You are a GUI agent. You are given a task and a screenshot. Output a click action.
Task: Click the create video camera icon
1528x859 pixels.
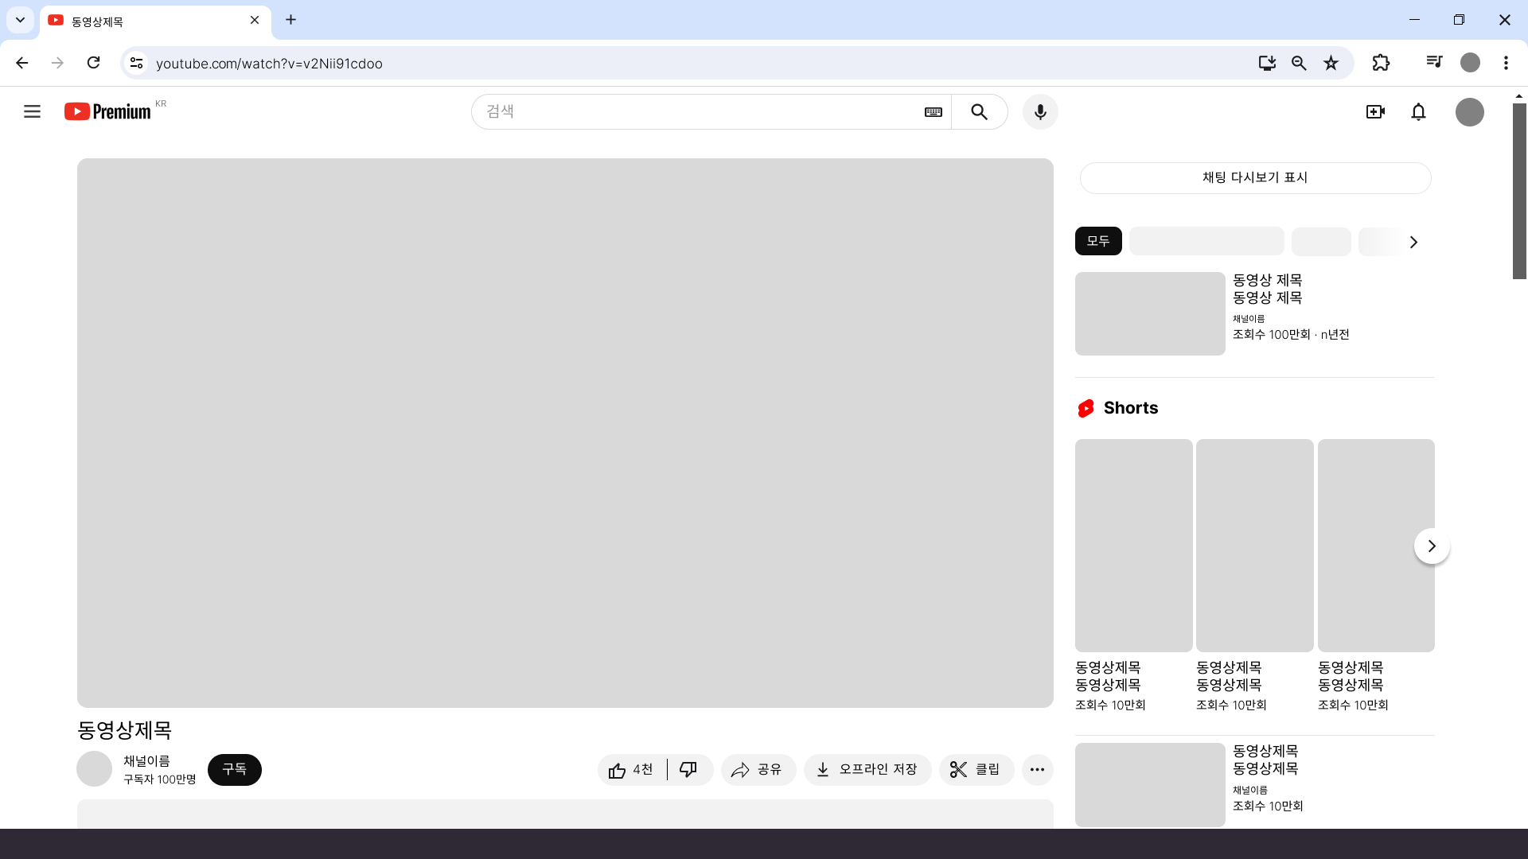[1375, 112]
